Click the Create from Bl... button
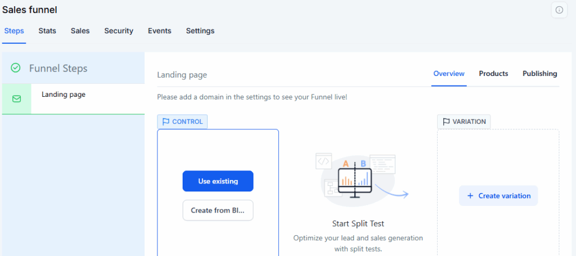The width and height of the screenshot is (576, 256). pos(218,210)
